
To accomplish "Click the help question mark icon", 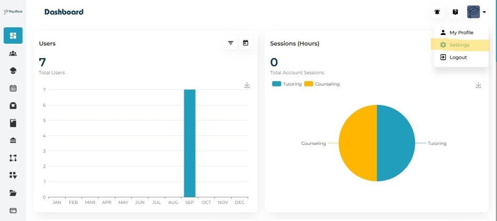I will click(x=455, y=12).
